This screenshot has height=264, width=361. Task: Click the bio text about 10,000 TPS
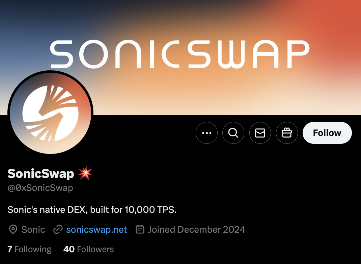[x=92, y=209]
